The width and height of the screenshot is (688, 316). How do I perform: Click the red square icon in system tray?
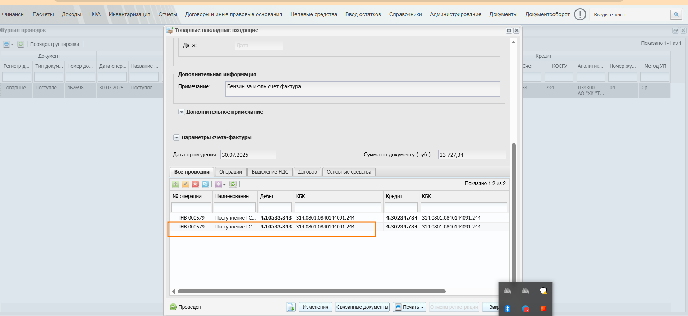point(543,309)
